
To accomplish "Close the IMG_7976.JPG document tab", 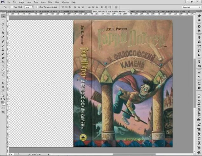I will click(x=128, y=11).
